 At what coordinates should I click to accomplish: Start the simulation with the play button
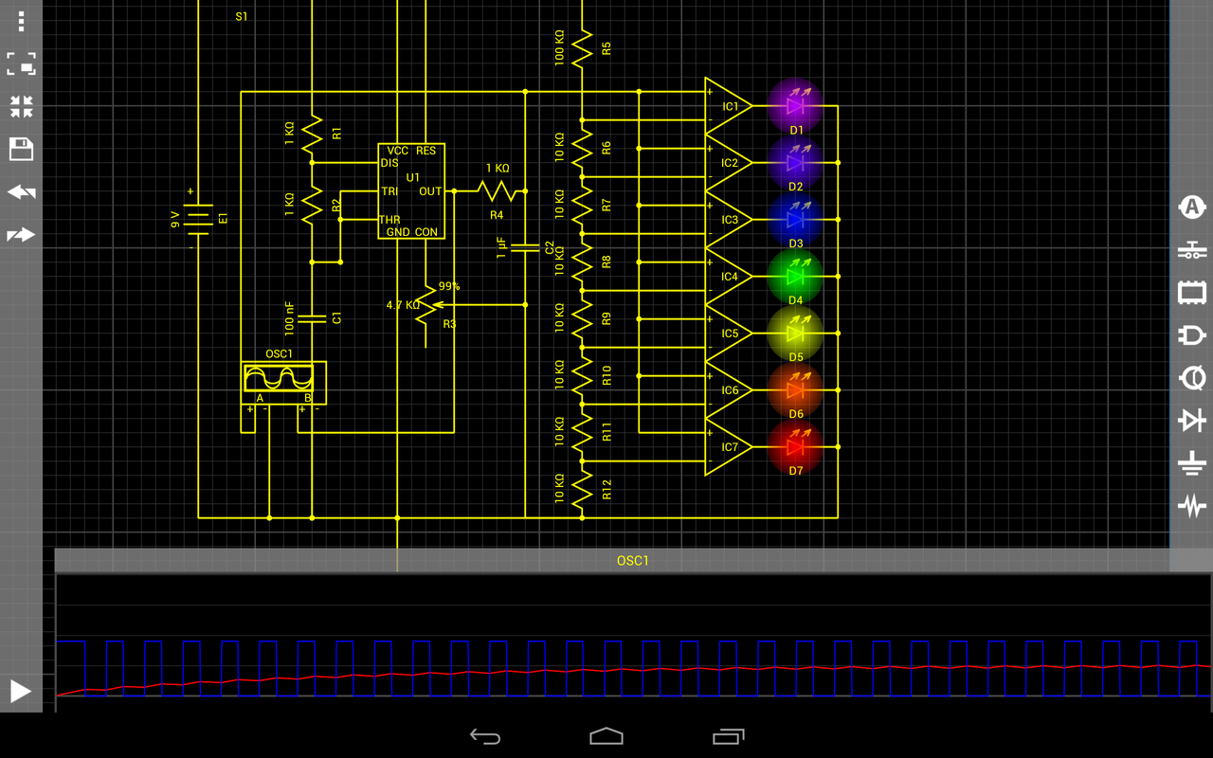[19, 692]
